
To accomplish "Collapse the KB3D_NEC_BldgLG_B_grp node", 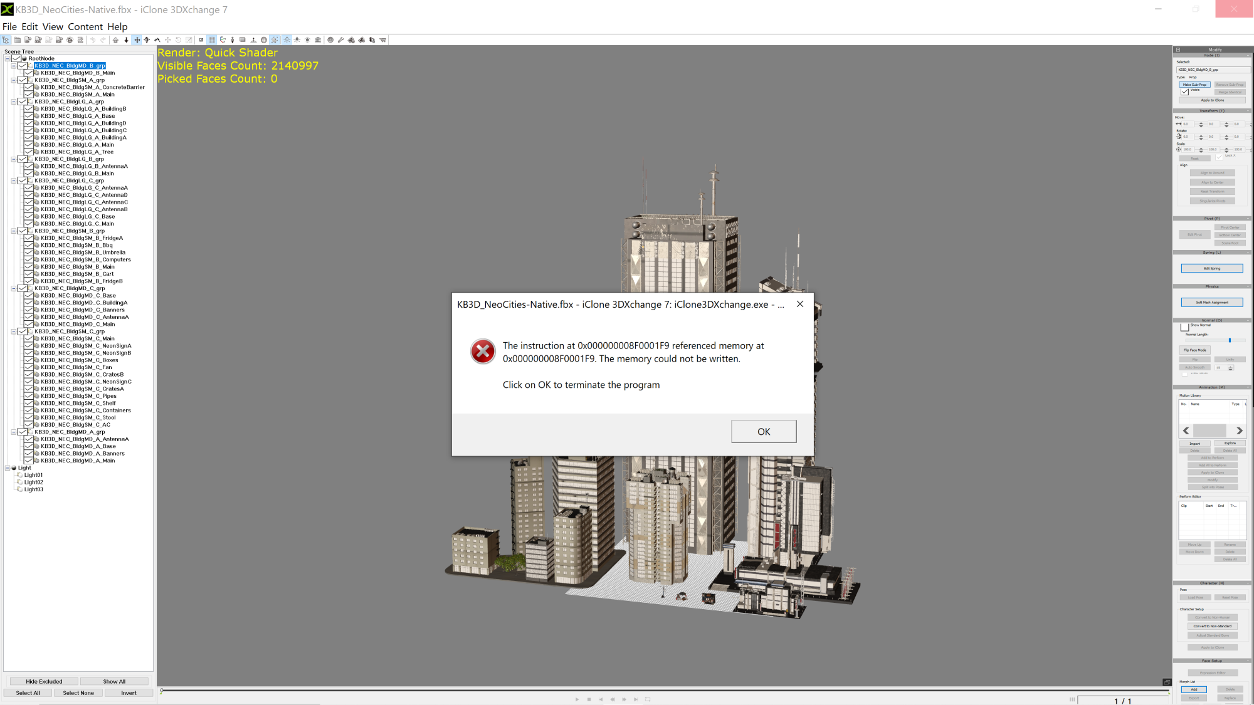I will (x=14, y=159).
